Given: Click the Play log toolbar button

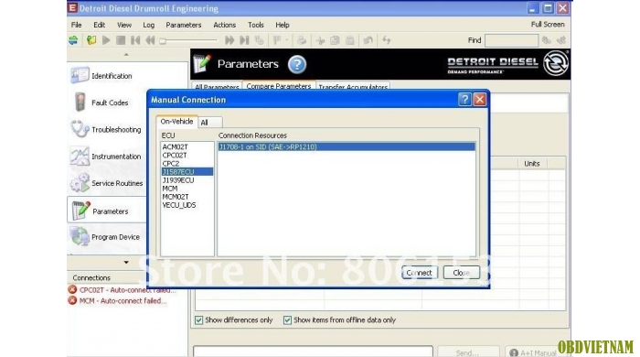Looking at the screenshot, I should (106, 40).
